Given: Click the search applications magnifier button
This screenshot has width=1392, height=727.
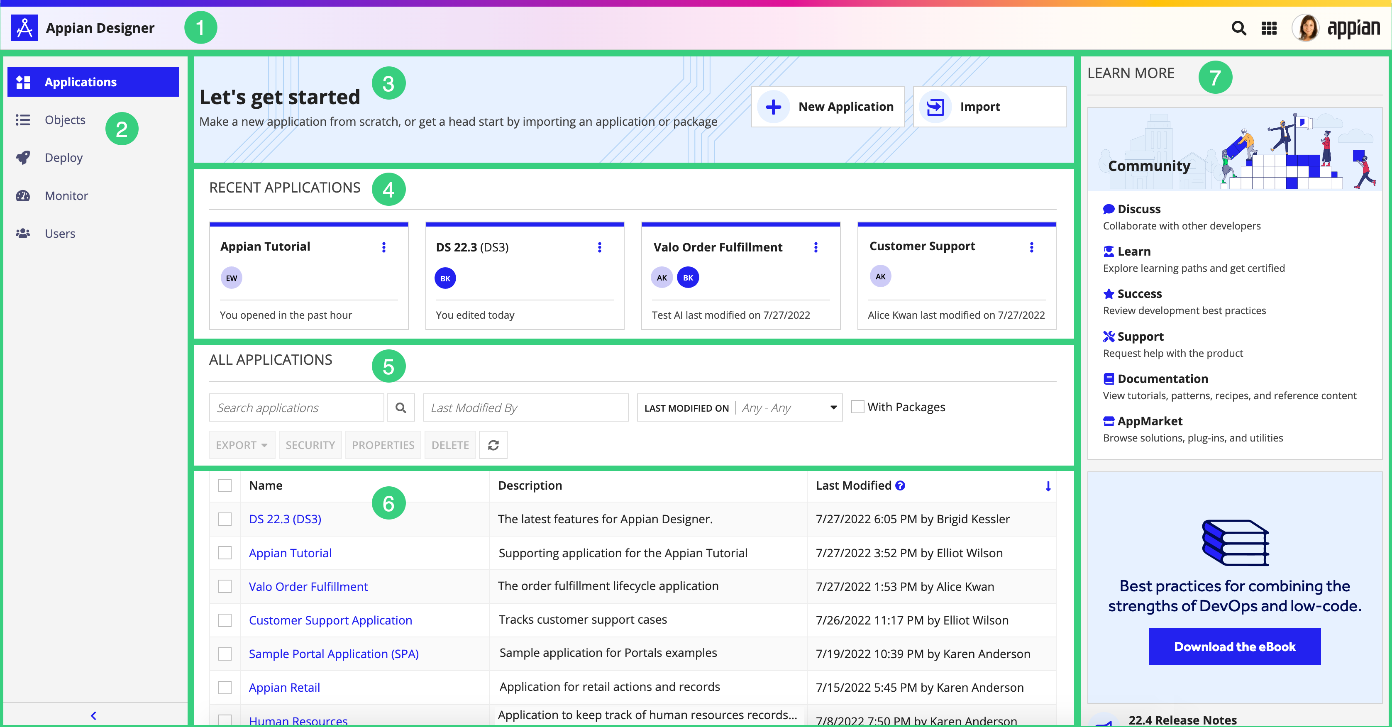Looking at the screenshot, I should [401, 408].
